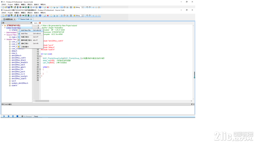Collapse the STM32F401VE() project node

click(x=2, y=25)
